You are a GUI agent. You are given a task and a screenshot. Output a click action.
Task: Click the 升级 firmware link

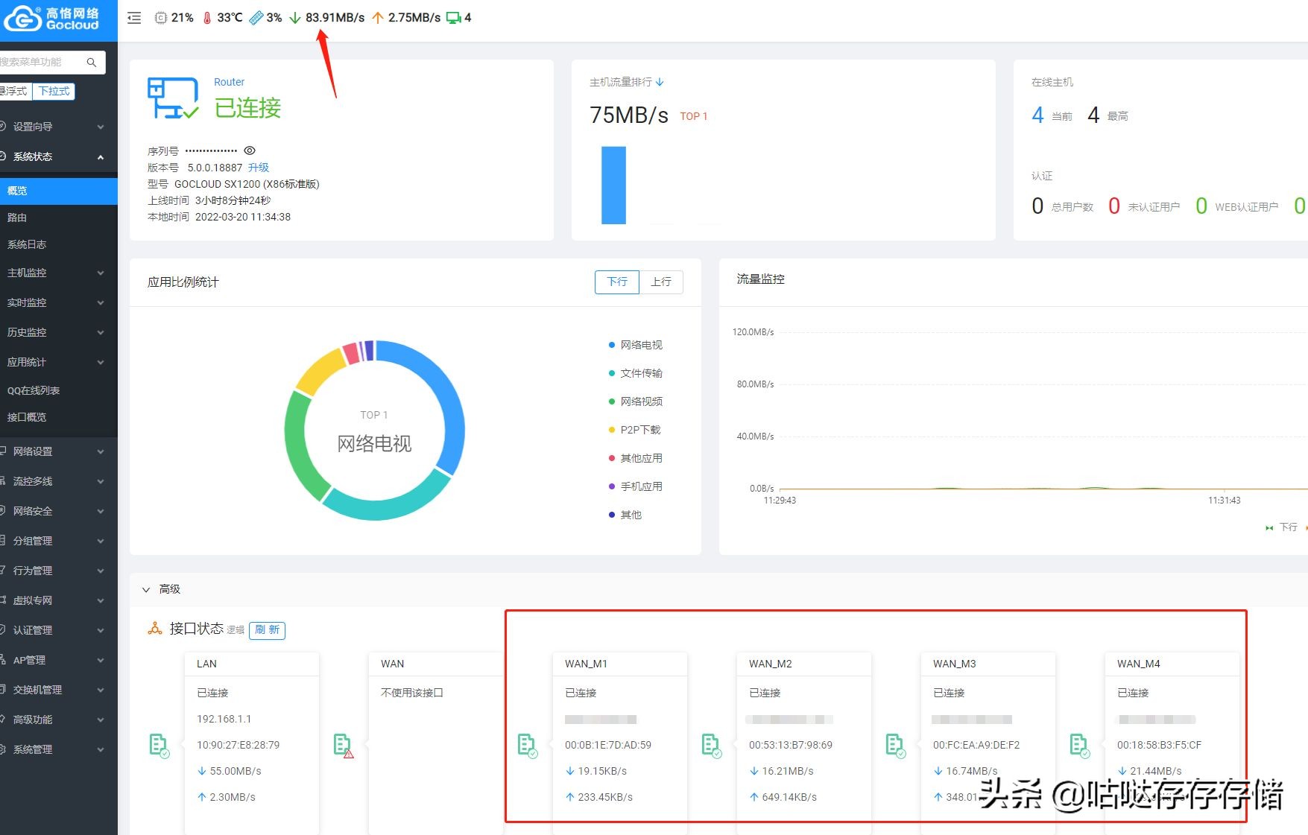pos(259,167)
